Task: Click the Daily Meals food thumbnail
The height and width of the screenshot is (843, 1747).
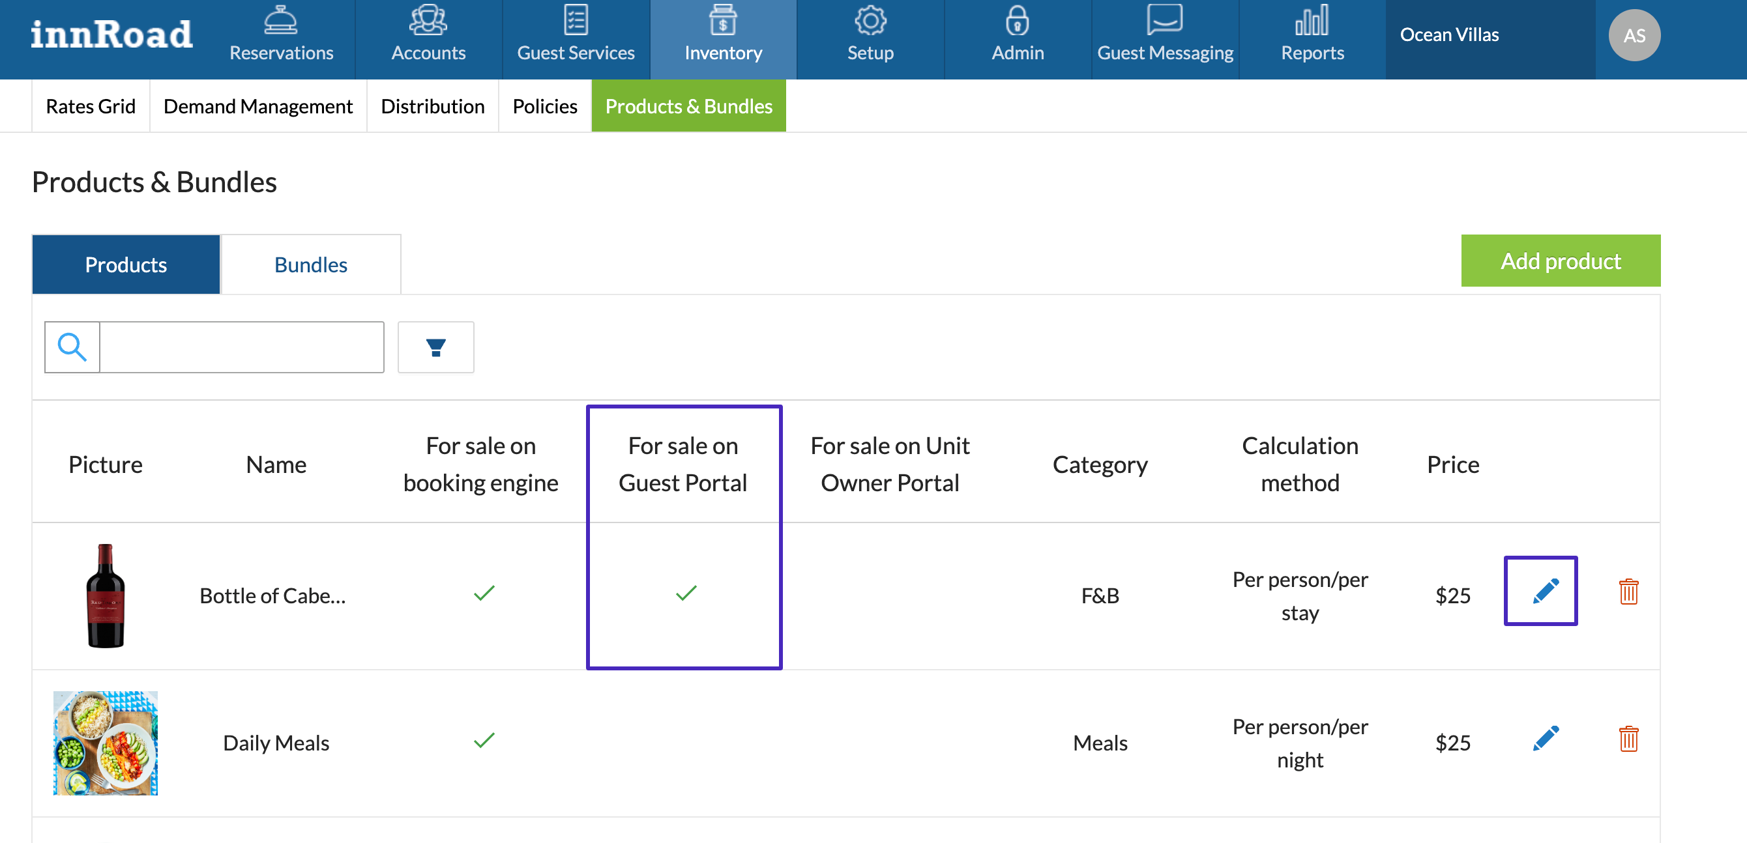Action: click(105, 743)
